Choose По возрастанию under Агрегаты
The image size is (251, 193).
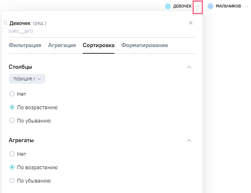pyautogui.click(x=12, y=167)
